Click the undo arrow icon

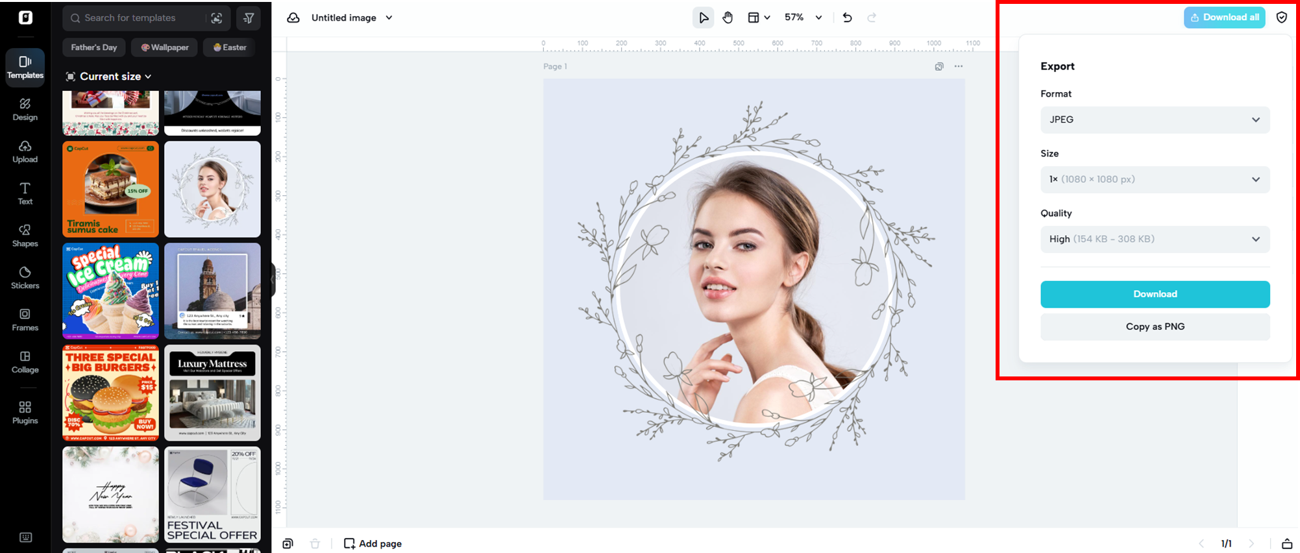coord(847,18)
